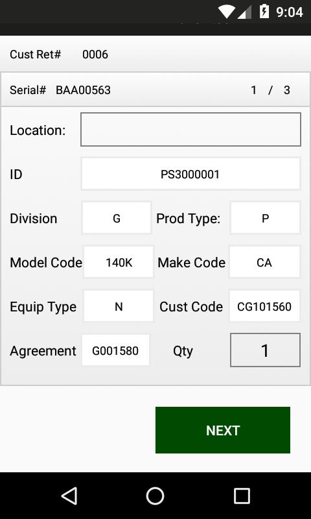Tap the cellular signal icon
Screen dimensions: 311x519
[x=244, y=12]
